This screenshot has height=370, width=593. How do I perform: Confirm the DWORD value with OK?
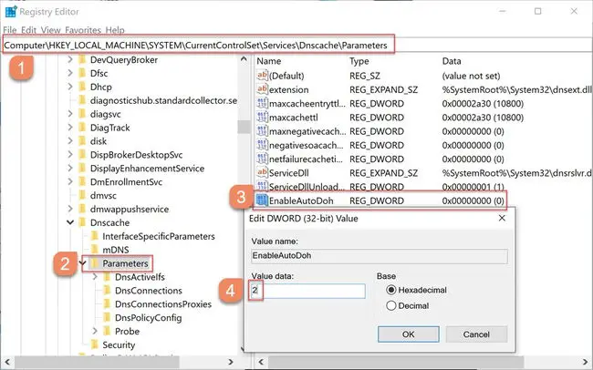click(408, 334)
